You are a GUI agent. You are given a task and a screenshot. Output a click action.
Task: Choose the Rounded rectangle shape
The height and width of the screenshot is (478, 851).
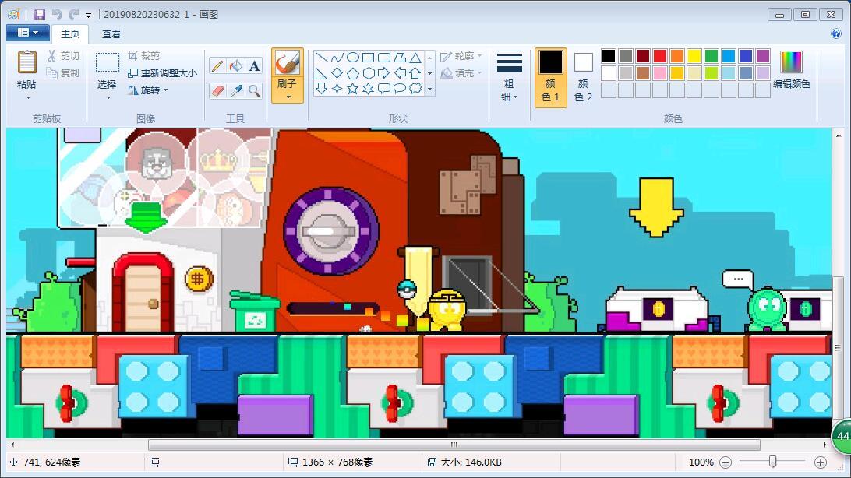(384, 58)
